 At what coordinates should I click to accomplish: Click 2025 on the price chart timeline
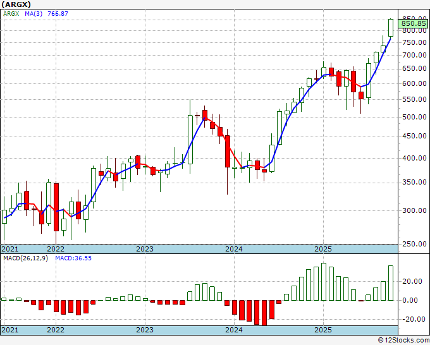coord(323,249)
